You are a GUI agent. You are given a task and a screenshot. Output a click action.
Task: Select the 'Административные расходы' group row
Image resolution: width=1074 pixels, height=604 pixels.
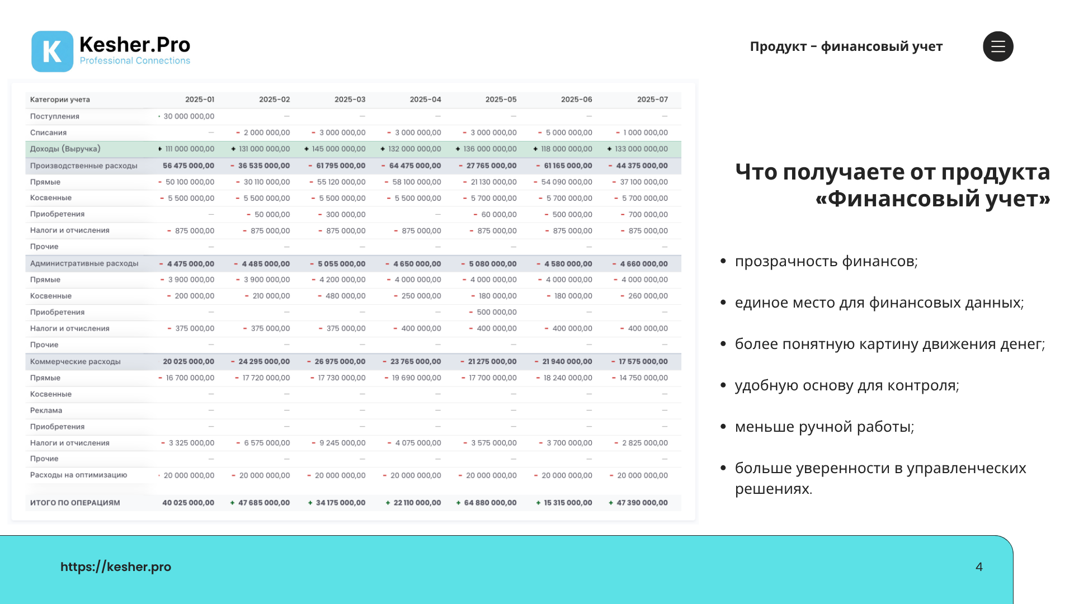point(353,263)
